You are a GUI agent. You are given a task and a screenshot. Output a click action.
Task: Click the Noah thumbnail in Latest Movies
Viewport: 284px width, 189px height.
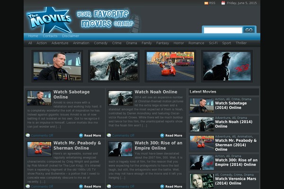[202, 124]
